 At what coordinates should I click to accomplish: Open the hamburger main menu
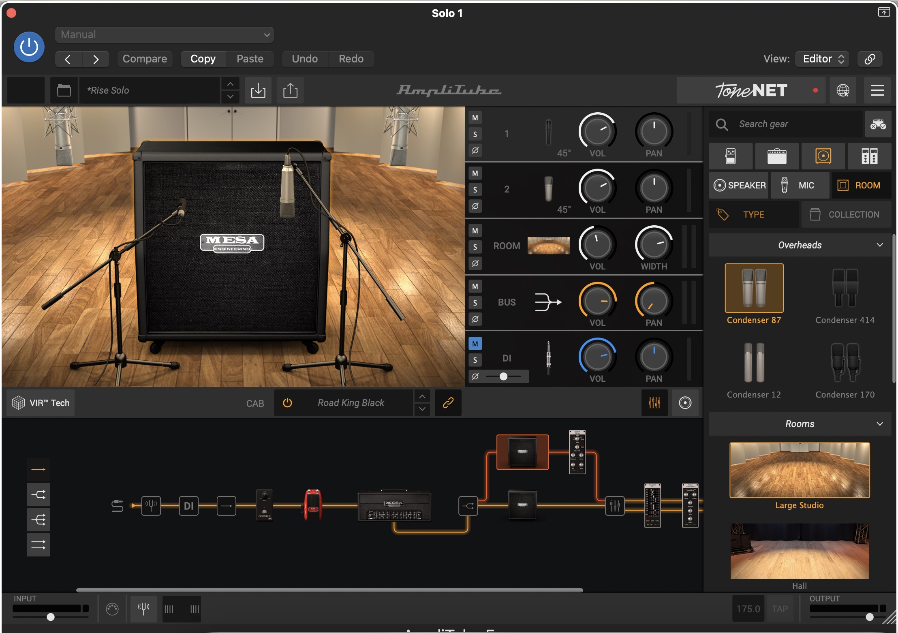point(877,90)
